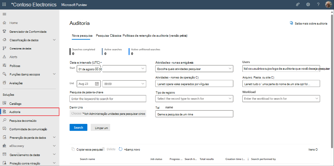Click the Job status column header
Image resolution: width=334 pixels, height=166 pixels.
click(156, 159)
